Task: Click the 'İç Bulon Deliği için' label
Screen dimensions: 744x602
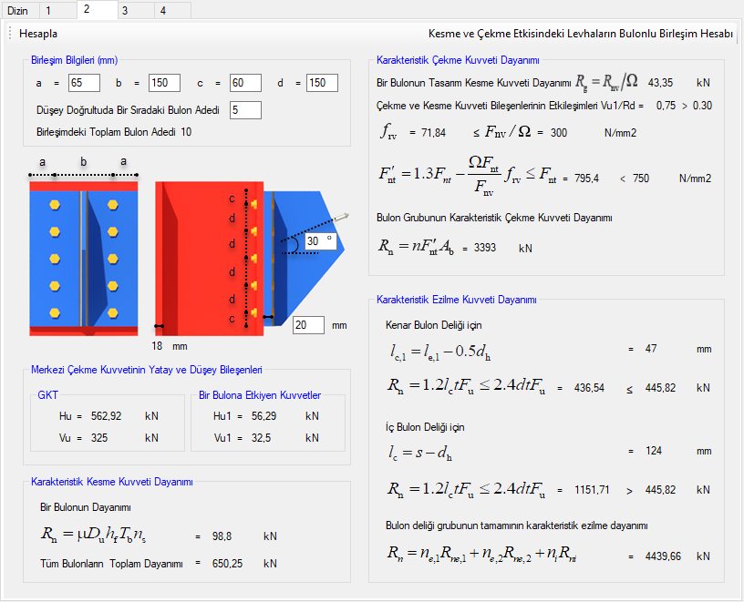Action: [425, 427]
